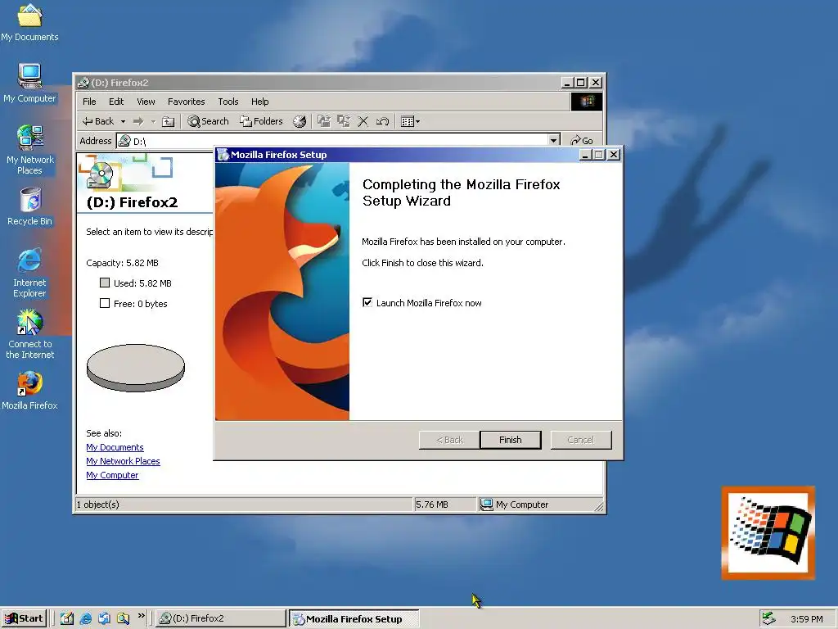The height and width of the screenshot is (629, 838).
Task: Click the Finish button in setup wizard
Action: point(511,440)
